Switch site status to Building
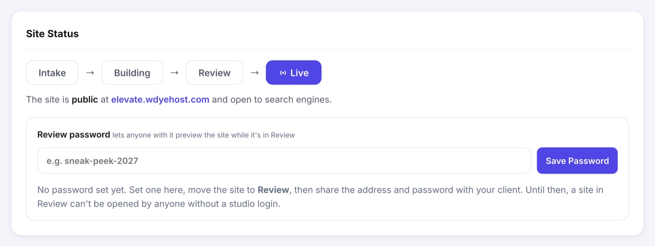The image size is (655, 246). pyautogui.click(x=132, y=73)
